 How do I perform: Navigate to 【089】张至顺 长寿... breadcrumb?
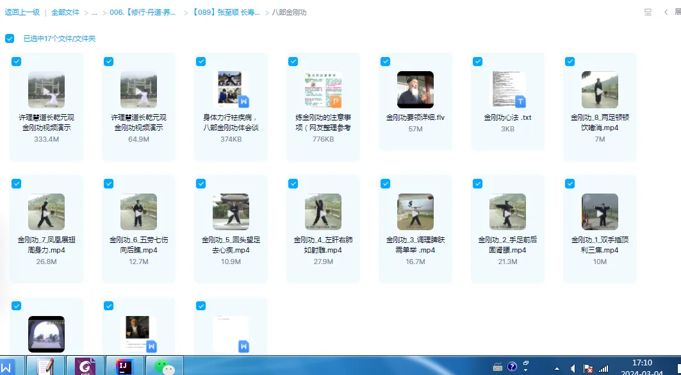click(226, 12)
